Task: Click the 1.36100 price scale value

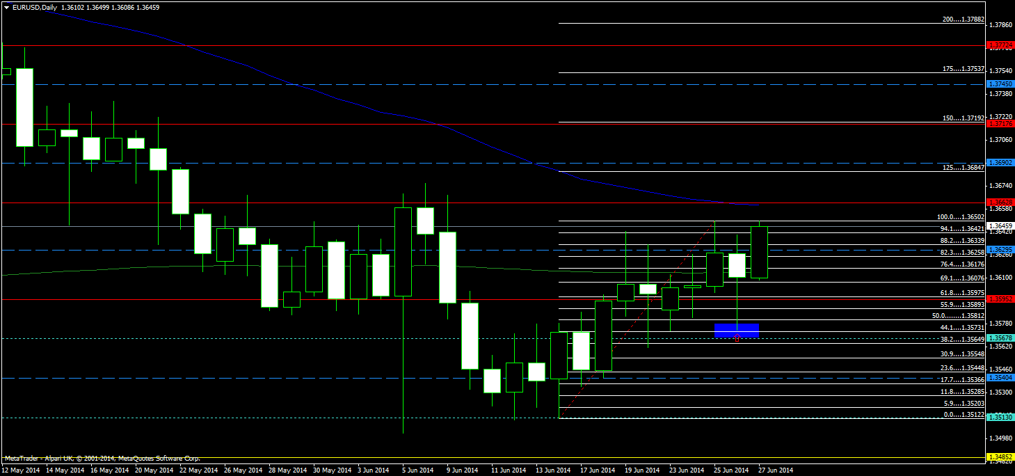Action: (x=1002, y=278)
